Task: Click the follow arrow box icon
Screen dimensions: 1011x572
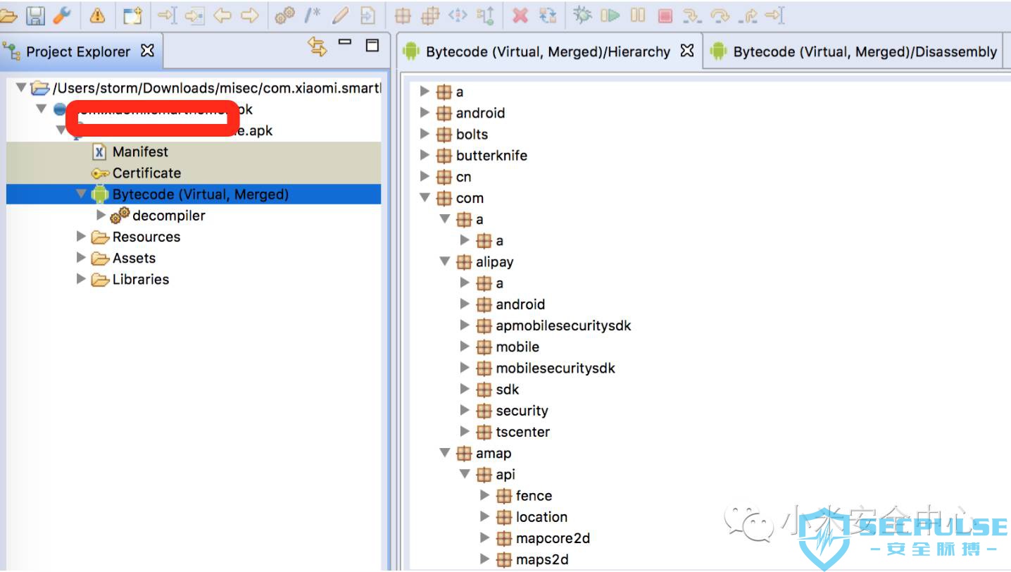Action: point(194,15)
